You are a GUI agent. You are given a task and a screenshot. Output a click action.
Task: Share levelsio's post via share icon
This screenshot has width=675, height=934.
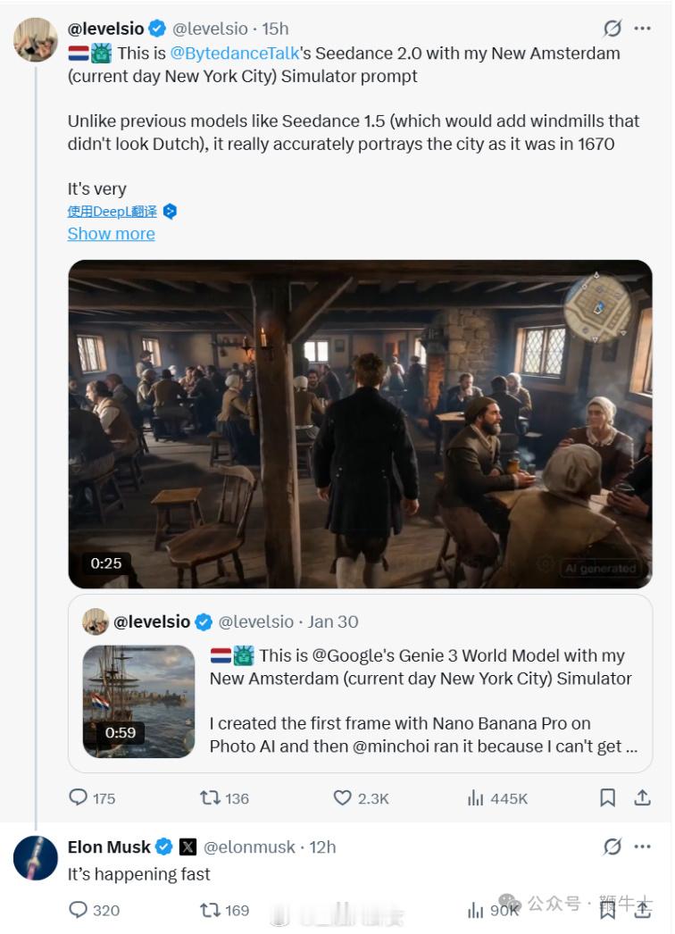642,797
